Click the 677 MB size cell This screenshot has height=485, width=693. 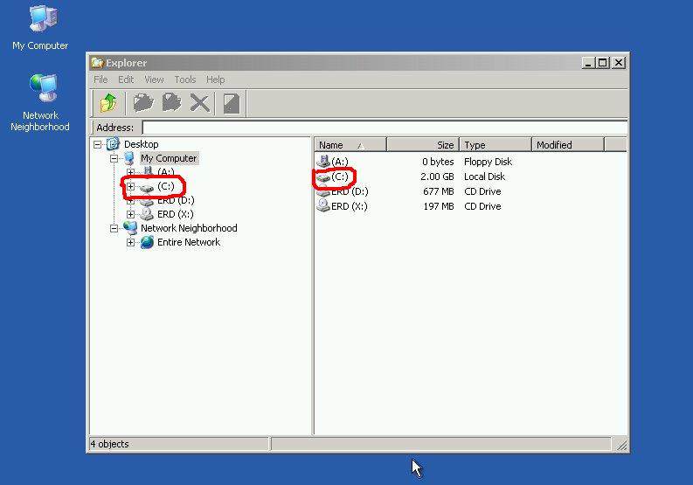click(x=439, y=191)
